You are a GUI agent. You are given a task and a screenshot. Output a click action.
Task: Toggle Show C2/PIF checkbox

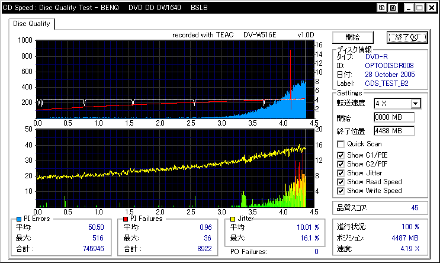pos(341,164)
